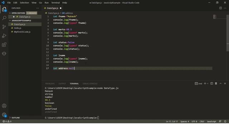
Task: Open the Run and Debug view
Action: (x=4, y=36)
